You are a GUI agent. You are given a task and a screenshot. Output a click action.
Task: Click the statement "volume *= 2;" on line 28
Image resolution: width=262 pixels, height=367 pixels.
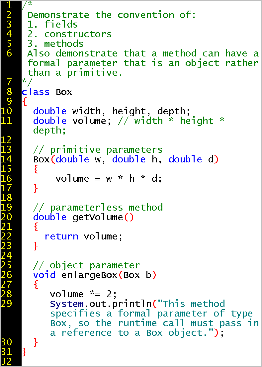point(83,295)
